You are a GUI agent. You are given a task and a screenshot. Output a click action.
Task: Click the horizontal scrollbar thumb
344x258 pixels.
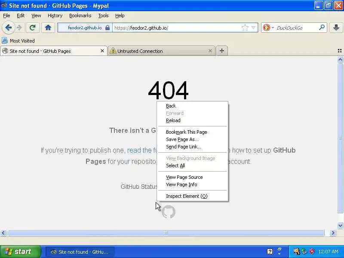click(166, 233)
